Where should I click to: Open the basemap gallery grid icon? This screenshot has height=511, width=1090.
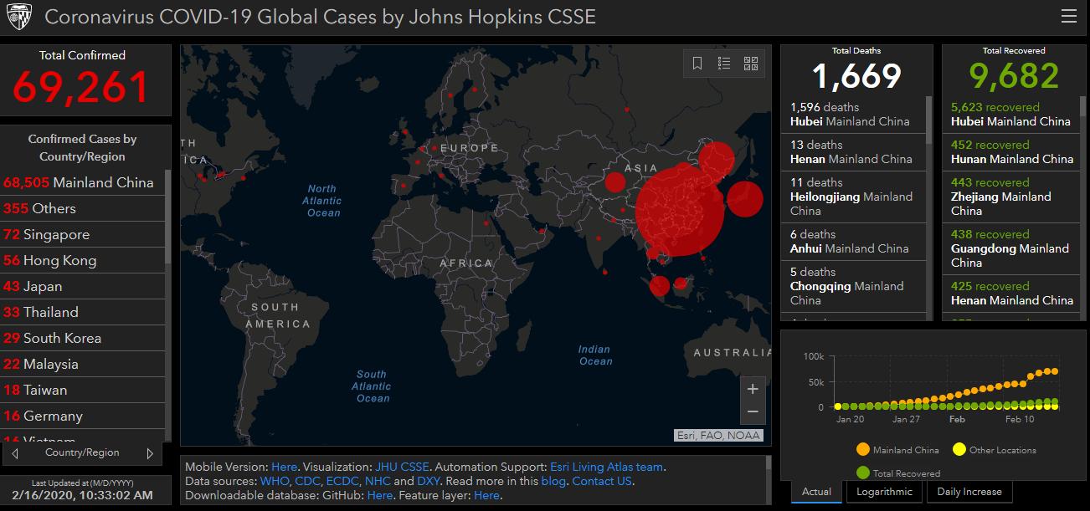(751, 64)
